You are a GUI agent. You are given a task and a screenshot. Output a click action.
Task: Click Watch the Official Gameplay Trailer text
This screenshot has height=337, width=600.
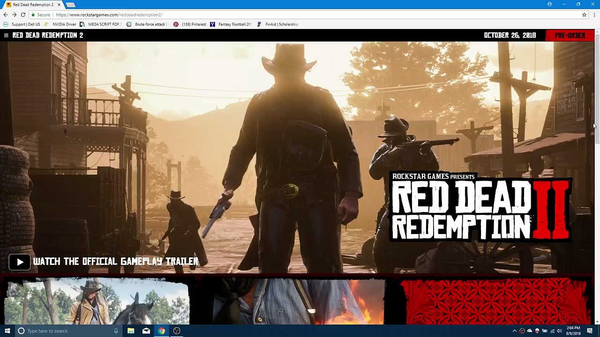116,262
